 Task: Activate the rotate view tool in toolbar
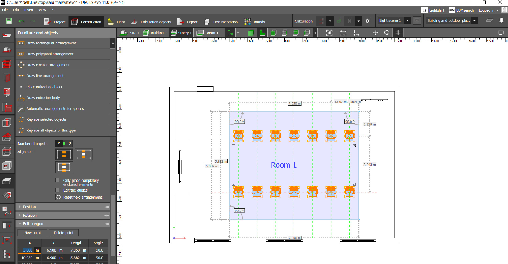pyautogui.click(x=387, y=33)
